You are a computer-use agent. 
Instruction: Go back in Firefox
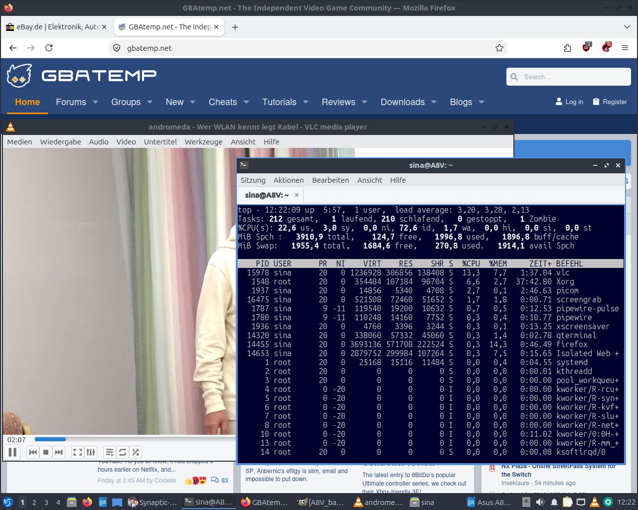[x=13, y=48]
